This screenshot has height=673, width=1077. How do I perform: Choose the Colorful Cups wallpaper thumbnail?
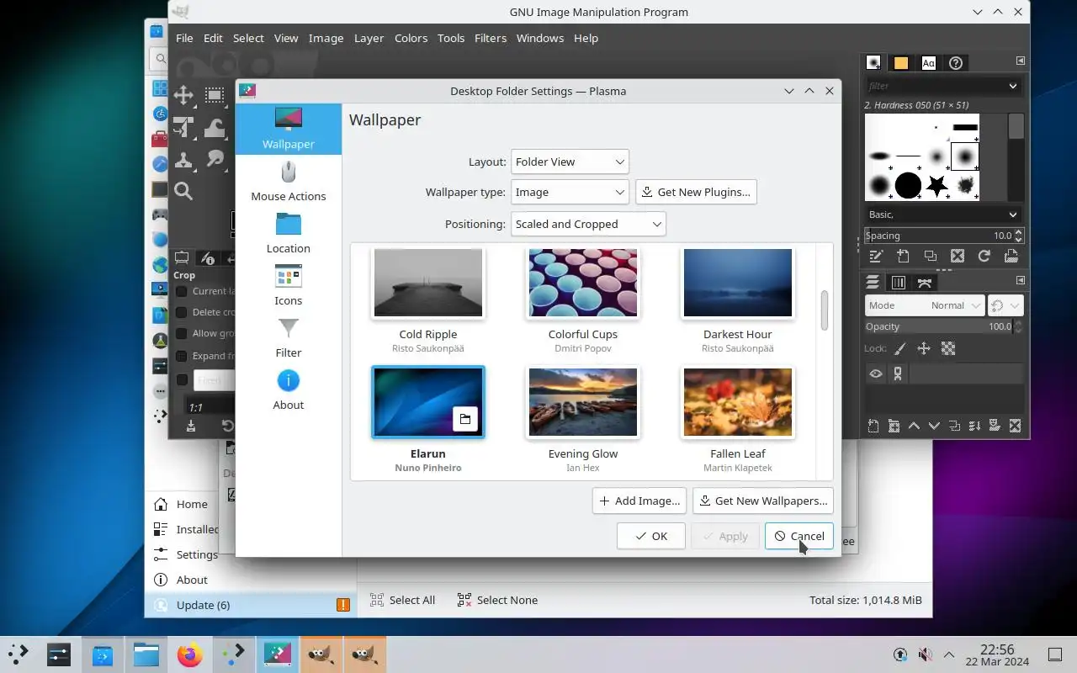click(x=583, y=283)
